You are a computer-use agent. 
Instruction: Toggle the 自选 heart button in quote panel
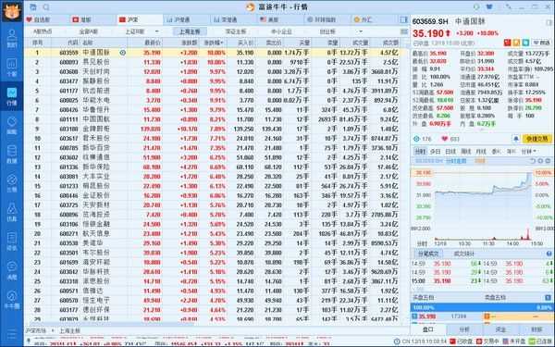[541, 43]
